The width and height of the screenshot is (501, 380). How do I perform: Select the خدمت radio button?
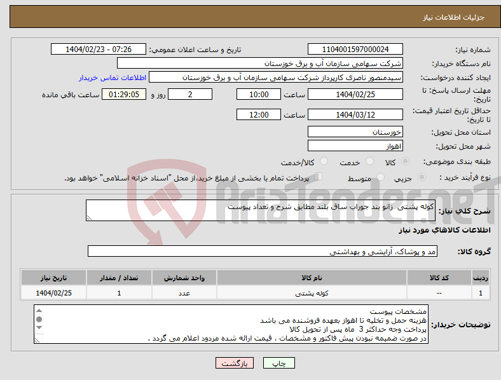[x=369, y=161]
